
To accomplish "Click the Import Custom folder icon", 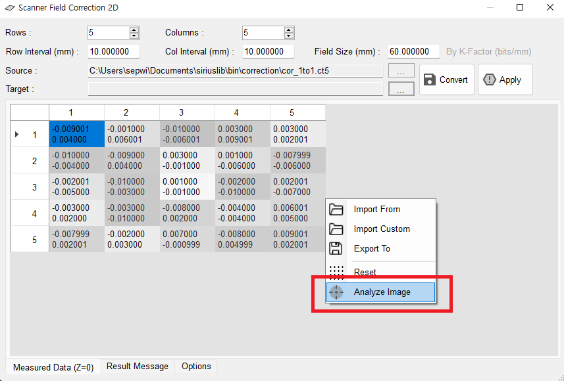I will [x=336, y=229].
